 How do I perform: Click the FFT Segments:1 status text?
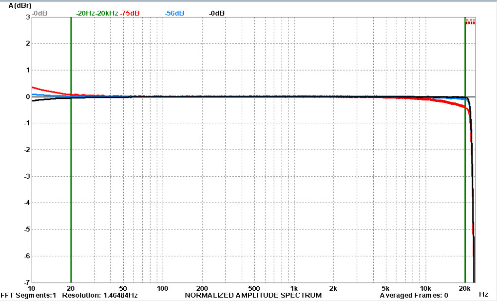28,295
